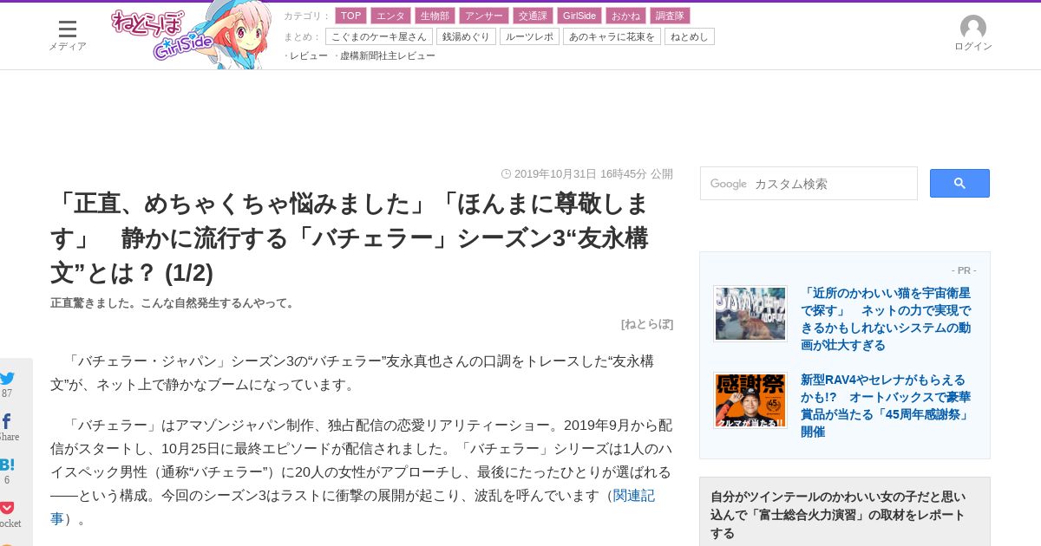The image size is (1041, 546).
Task: Open the GirlSide category tab
Action: [x=579, y=16]
